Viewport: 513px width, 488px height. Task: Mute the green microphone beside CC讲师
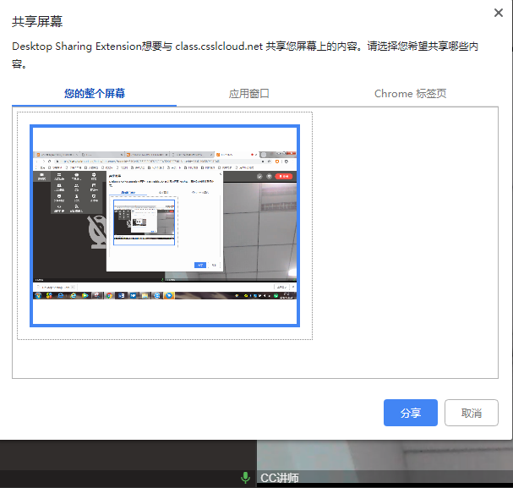pos(246,478)
